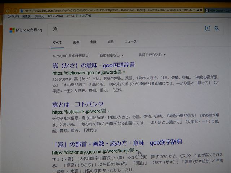
Task: Switch to the ニュース tab
Action: [x=131, y=42]
